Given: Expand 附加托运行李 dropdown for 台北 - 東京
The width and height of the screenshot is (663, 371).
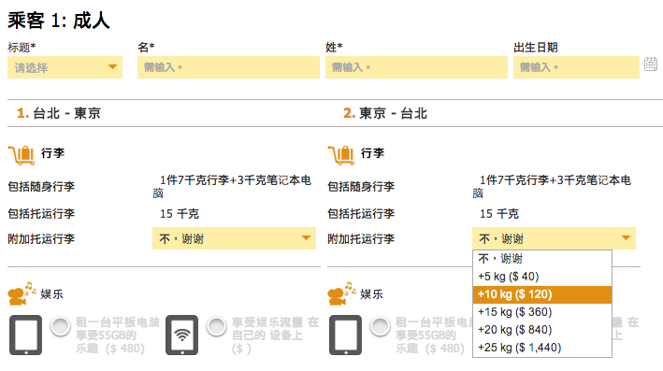Looking at the screenshot, I should pyautogui.click(x=235, y=238).
